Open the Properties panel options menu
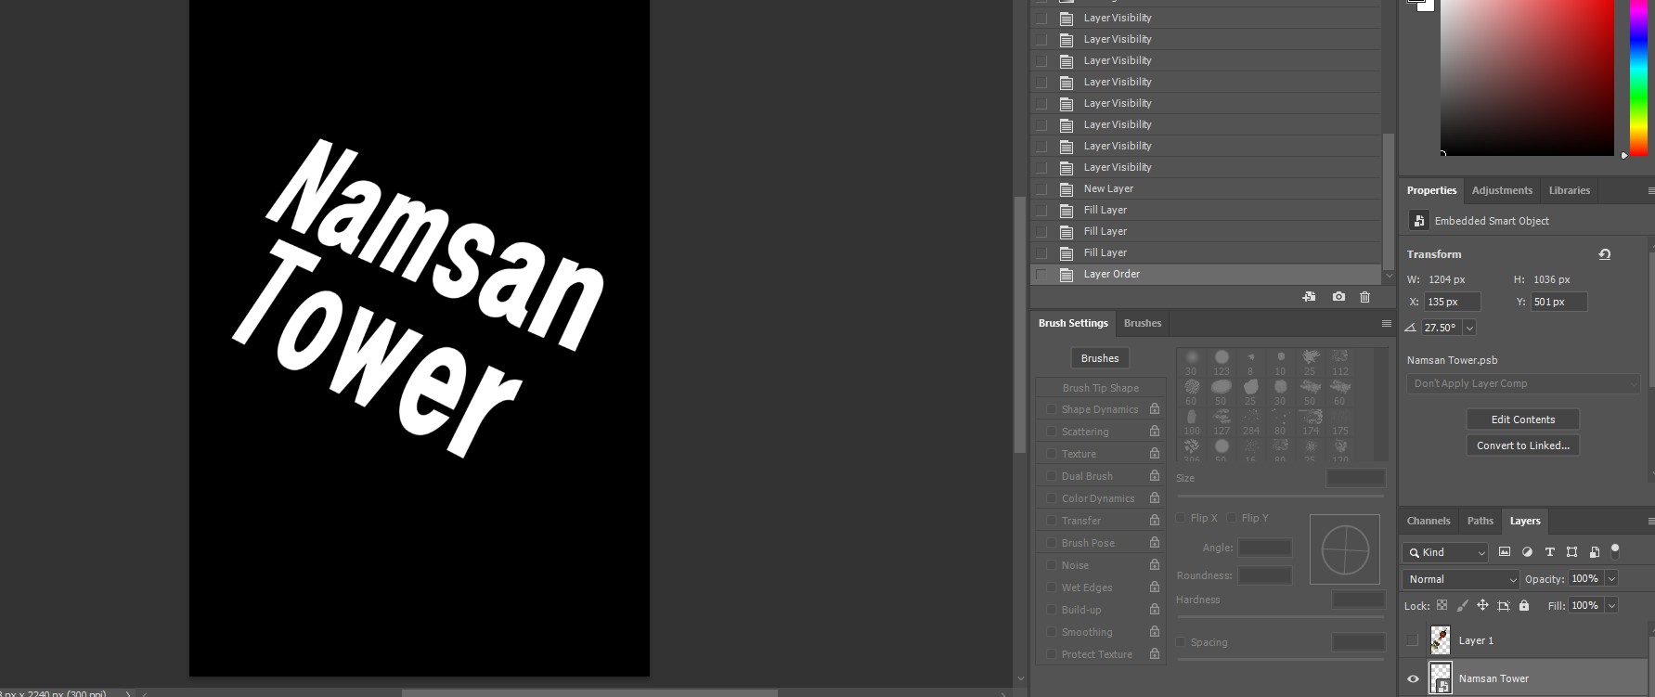Viewport: 1655px width, 697px height. pos(1650,190)
